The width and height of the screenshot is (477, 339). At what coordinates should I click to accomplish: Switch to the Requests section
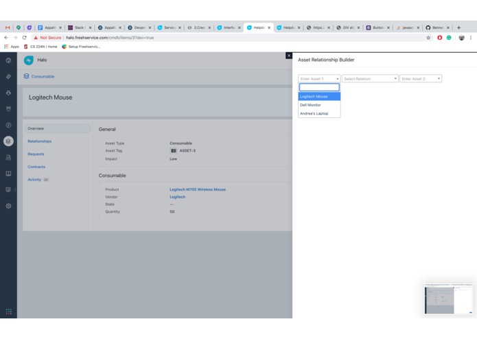(36, 154)
